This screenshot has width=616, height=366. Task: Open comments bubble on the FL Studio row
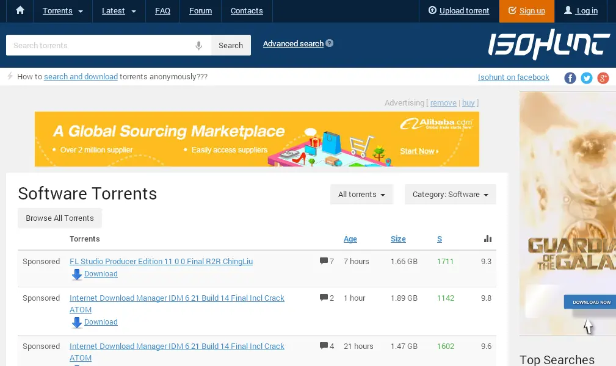coord(324,260)
